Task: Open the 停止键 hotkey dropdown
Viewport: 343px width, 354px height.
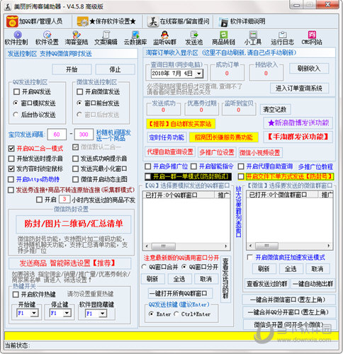Action: tap(67, 313)
